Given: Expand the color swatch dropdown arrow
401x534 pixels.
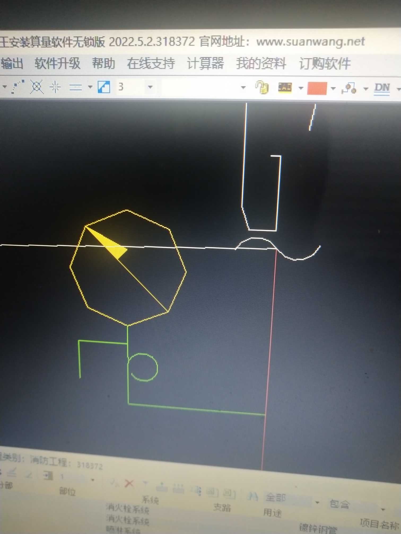Looking at the screenshot, I should pyautogui.click(x=333, y=88).
